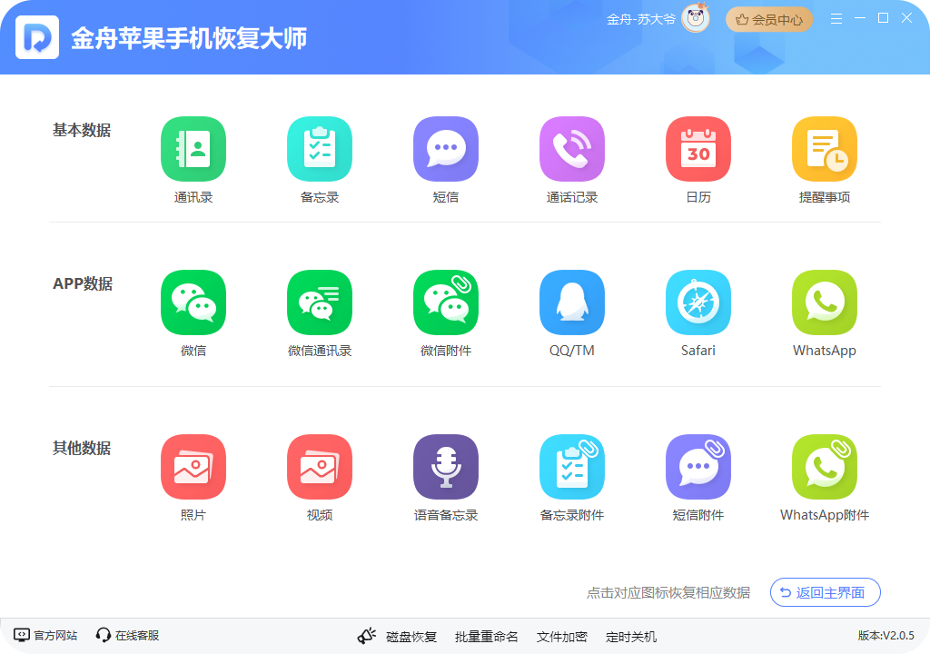Open 通话记录 call history recovery

pos(571,149)
